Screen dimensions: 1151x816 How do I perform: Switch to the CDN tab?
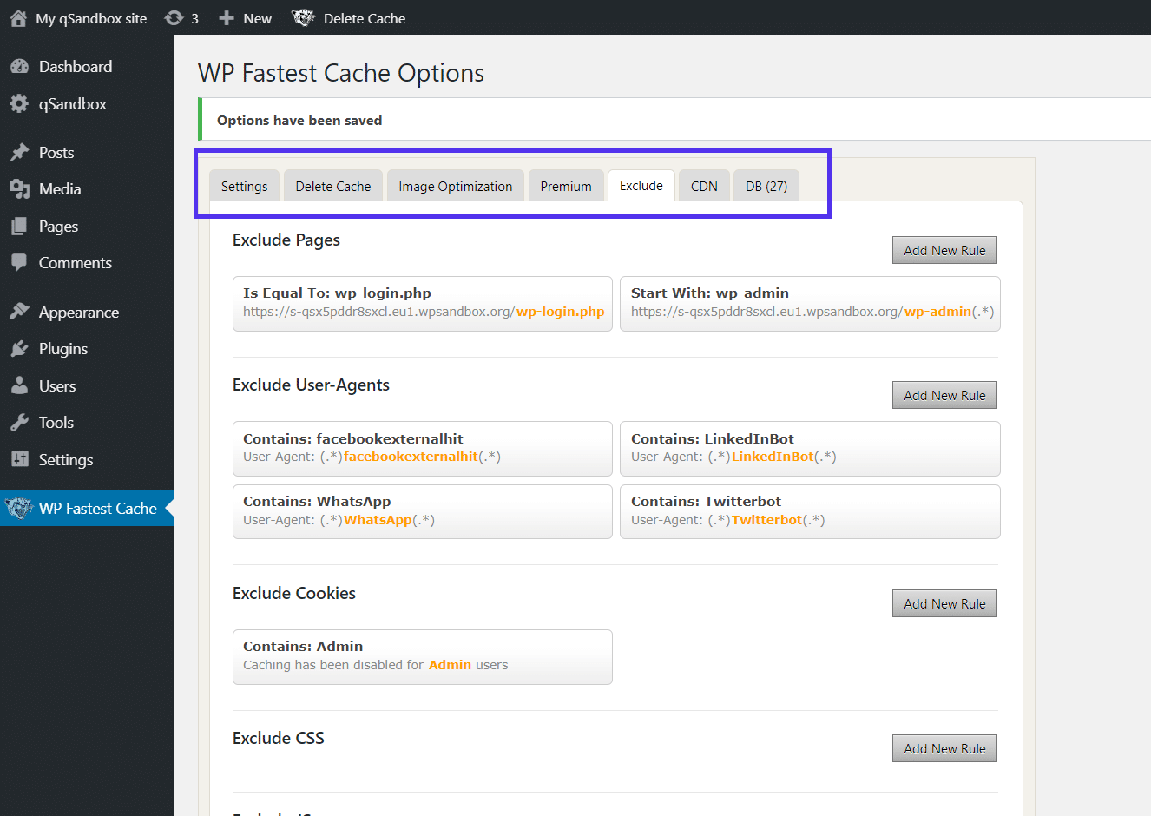[703, 185]
